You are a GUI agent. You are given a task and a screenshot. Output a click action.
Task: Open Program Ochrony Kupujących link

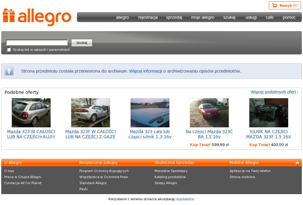(104, 171)
